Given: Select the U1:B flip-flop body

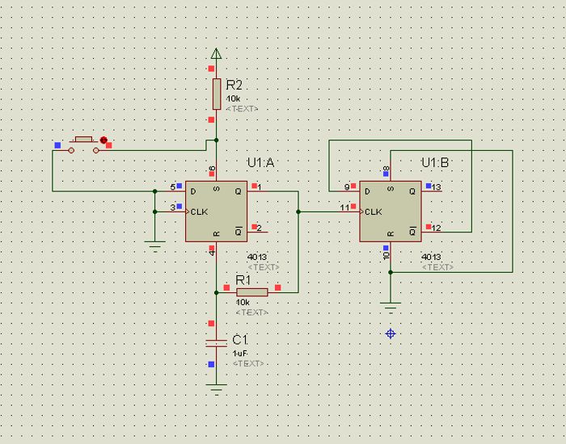Looking at the screenshot, I should [391, 212].
